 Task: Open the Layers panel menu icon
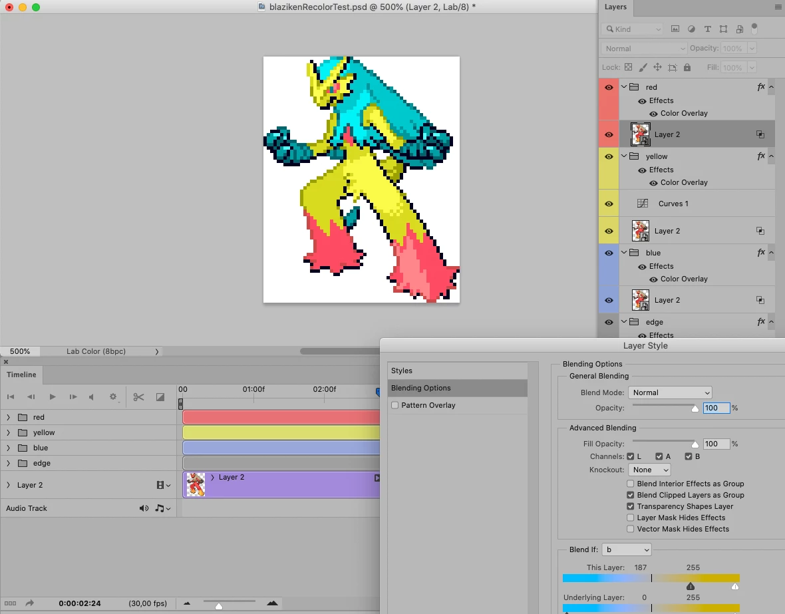click(x=778, y=7)
